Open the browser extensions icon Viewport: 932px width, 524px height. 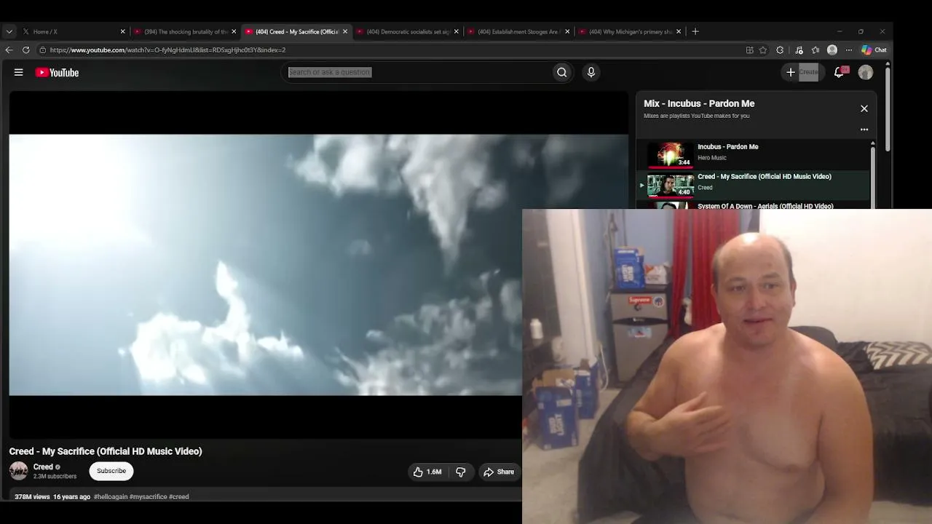coord(780,50)
